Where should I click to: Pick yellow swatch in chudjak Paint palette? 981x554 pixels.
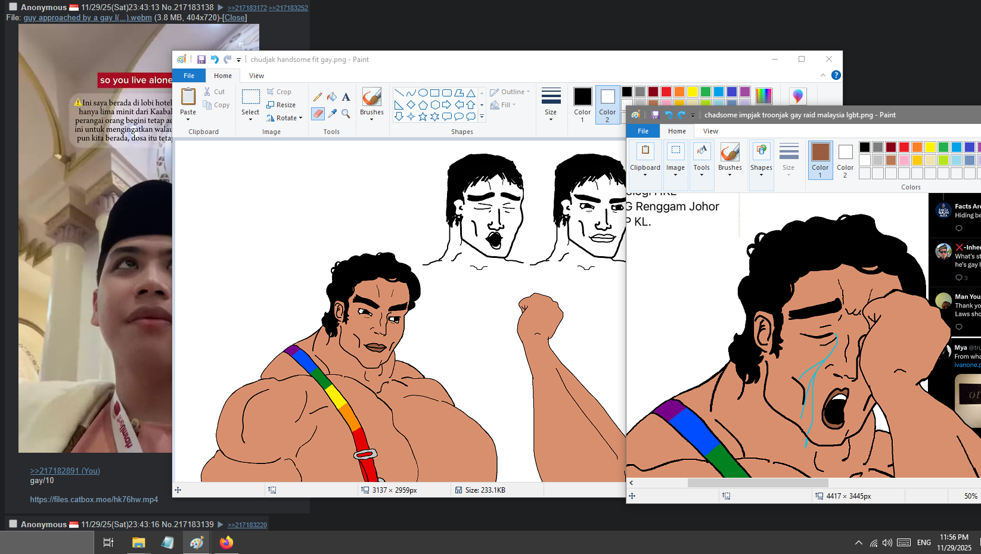[x=693, y=92]
